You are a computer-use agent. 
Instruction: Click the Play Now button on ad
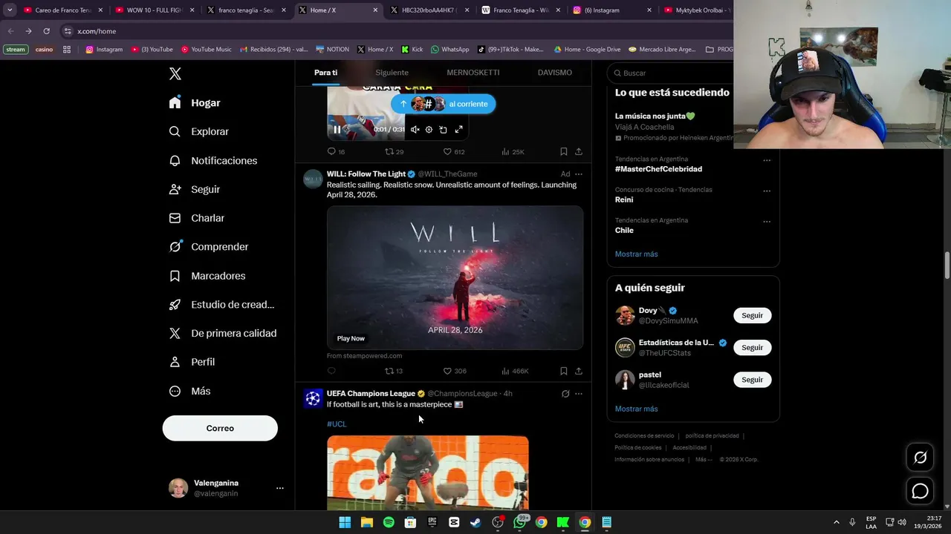[351, 338]
